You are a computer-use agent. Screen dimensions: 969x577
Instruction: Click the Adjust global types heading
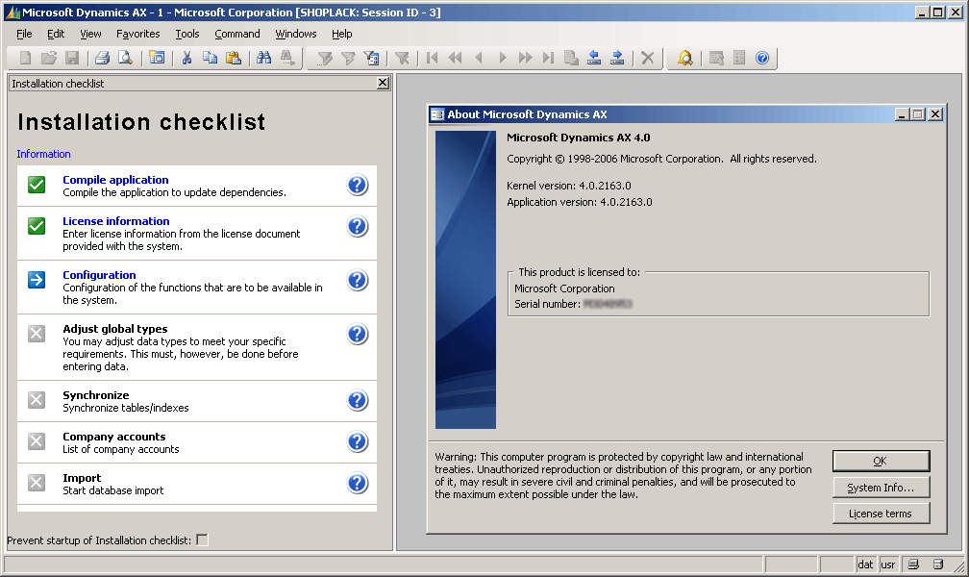[115, 328]
